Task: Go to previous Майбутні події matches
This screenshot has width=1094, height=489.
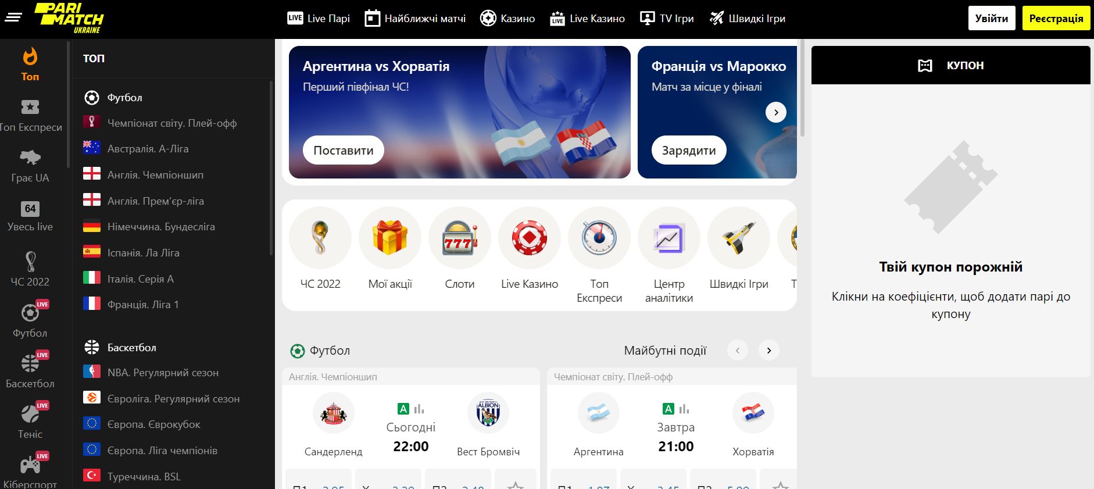Action: (x=738, y=351)
